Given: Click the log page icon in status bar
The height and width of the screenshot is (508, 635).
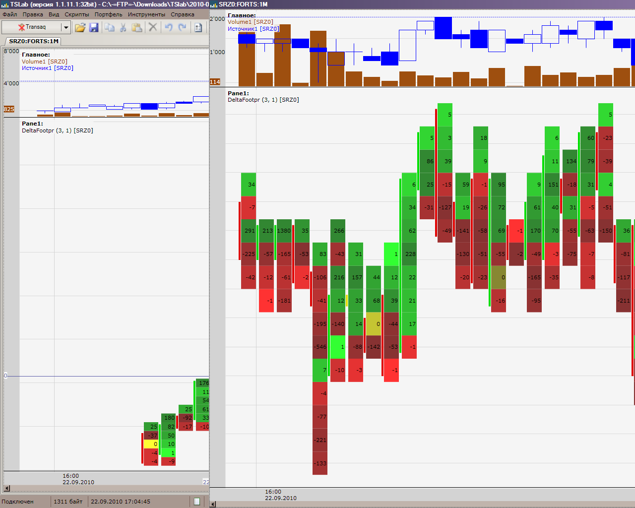Looking at the screenshot, I should point(197,502).
